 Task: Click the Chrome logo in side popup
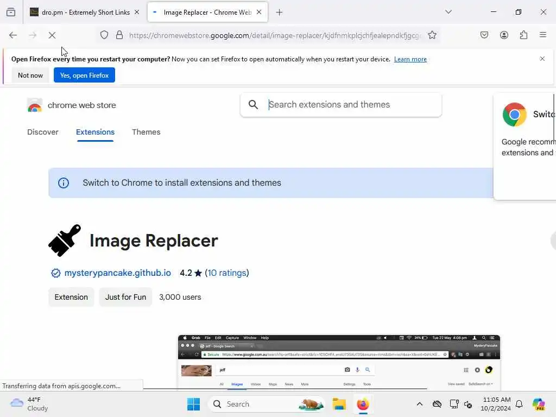(515, 115)
